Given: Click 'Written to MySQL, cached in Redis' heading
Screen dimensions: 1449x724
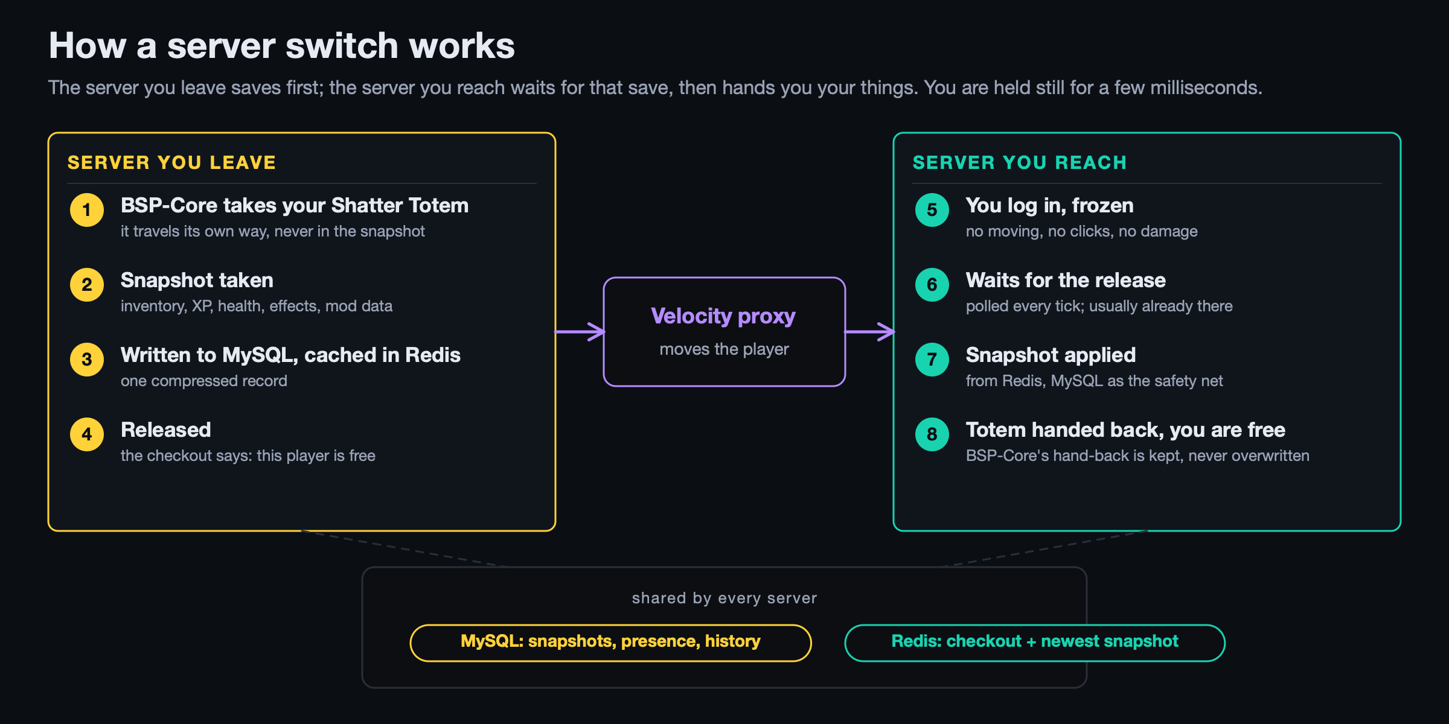Looking at the screenshot, I should coord(290,355).
